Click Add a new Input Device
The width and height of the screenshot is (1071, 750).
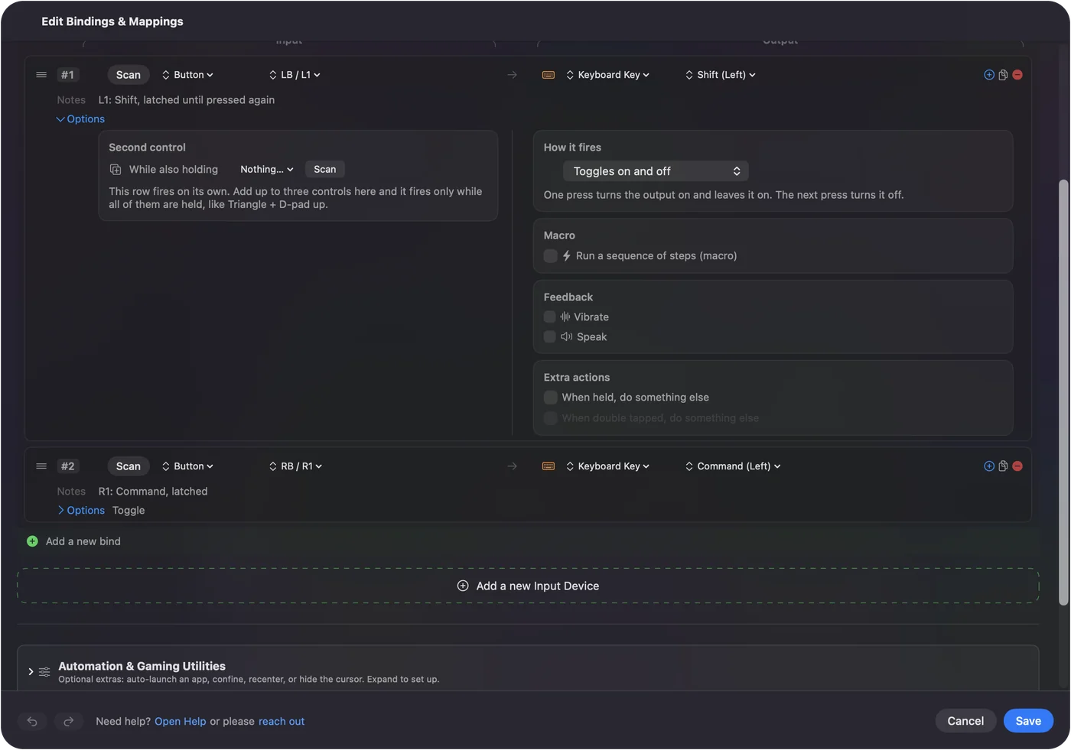pyautogui.click(x=528, y=586)
